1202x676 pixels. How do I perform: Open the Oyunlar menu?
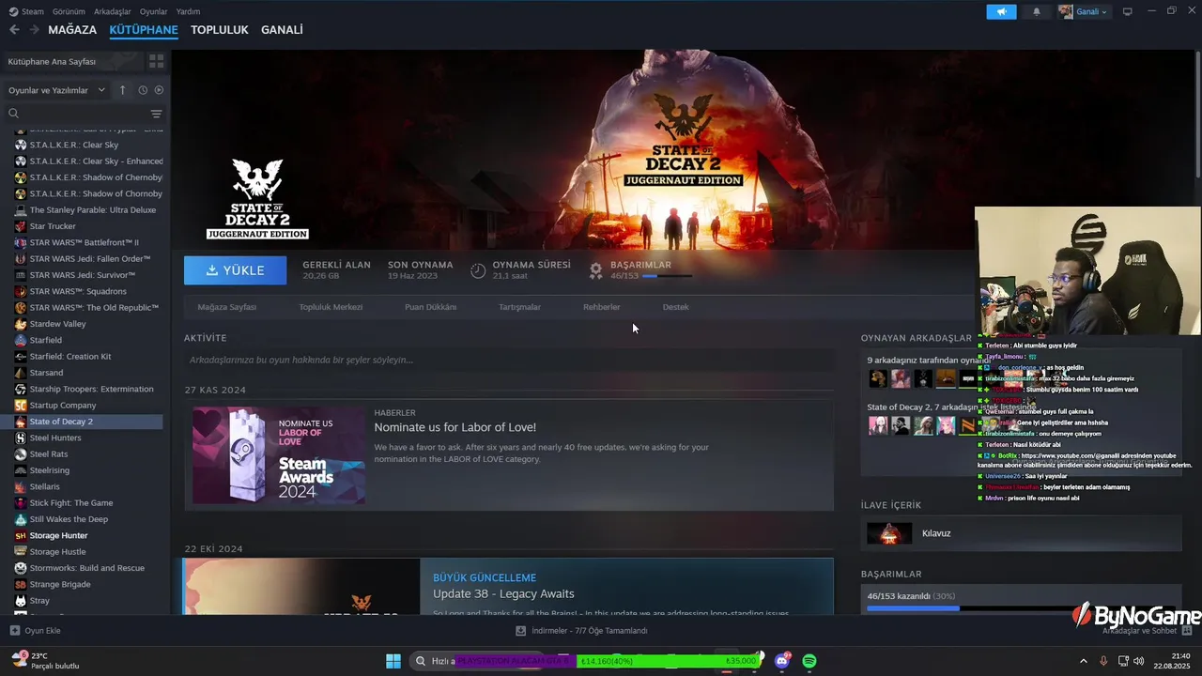[x=153, y=11]
